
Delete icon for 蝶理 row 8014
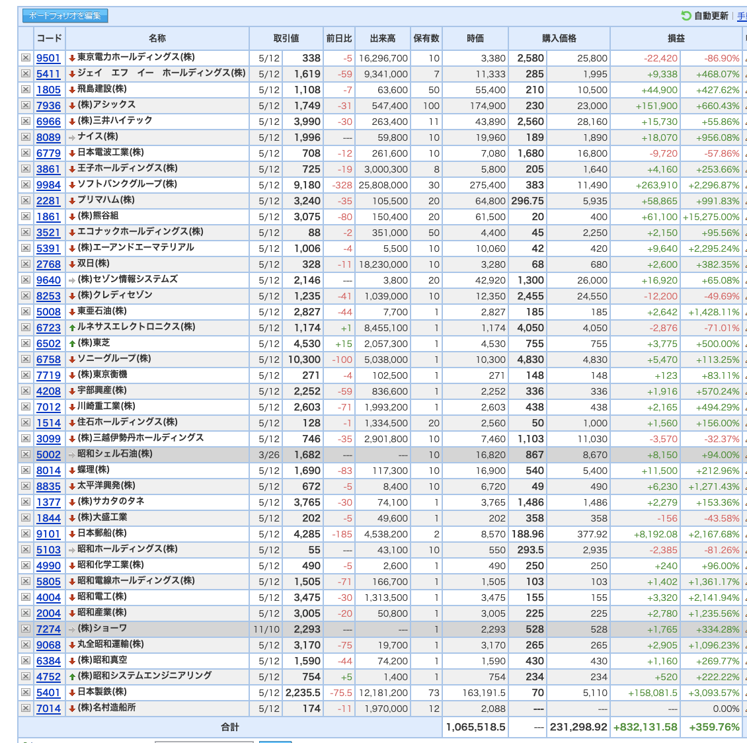click(x=26, y=471)
